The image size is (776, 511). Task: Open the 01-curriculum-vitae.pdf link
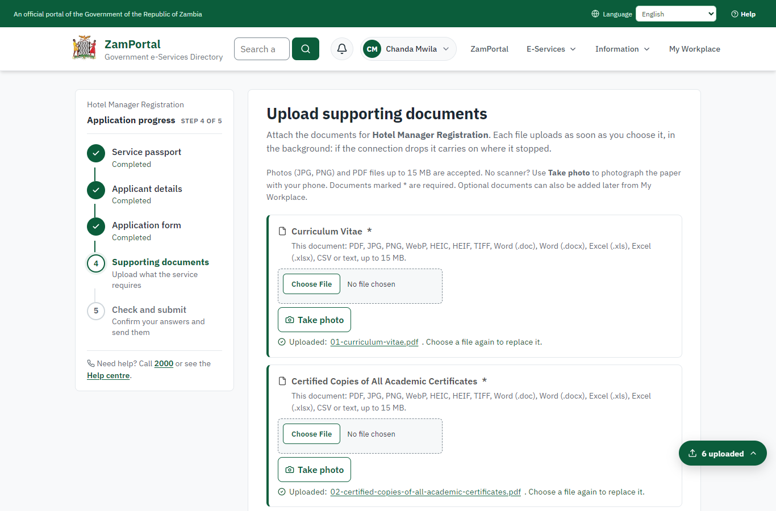[374, 342]
